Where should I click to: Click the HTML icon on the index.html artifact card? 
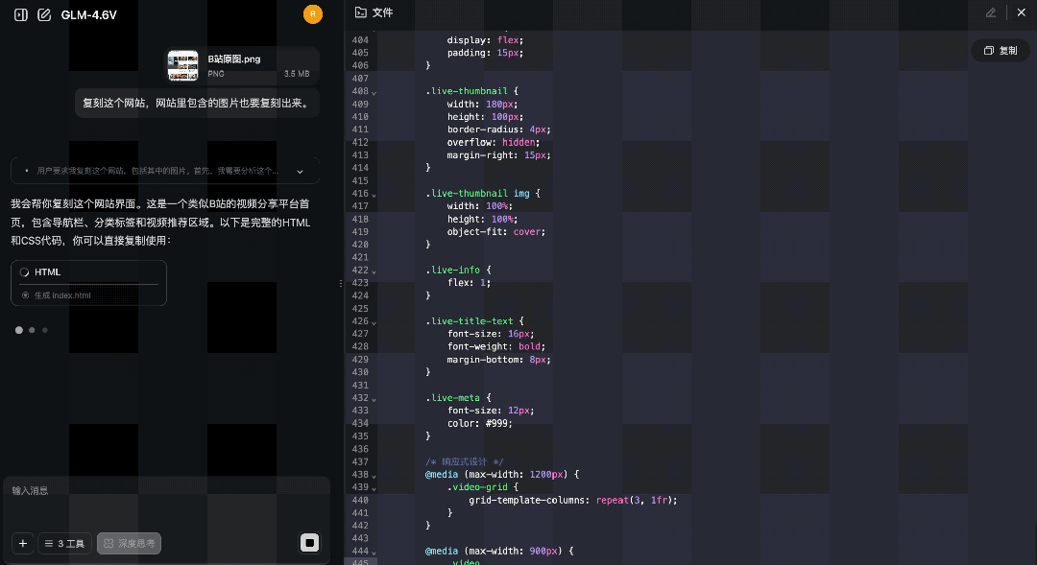(x=24, y=272)
